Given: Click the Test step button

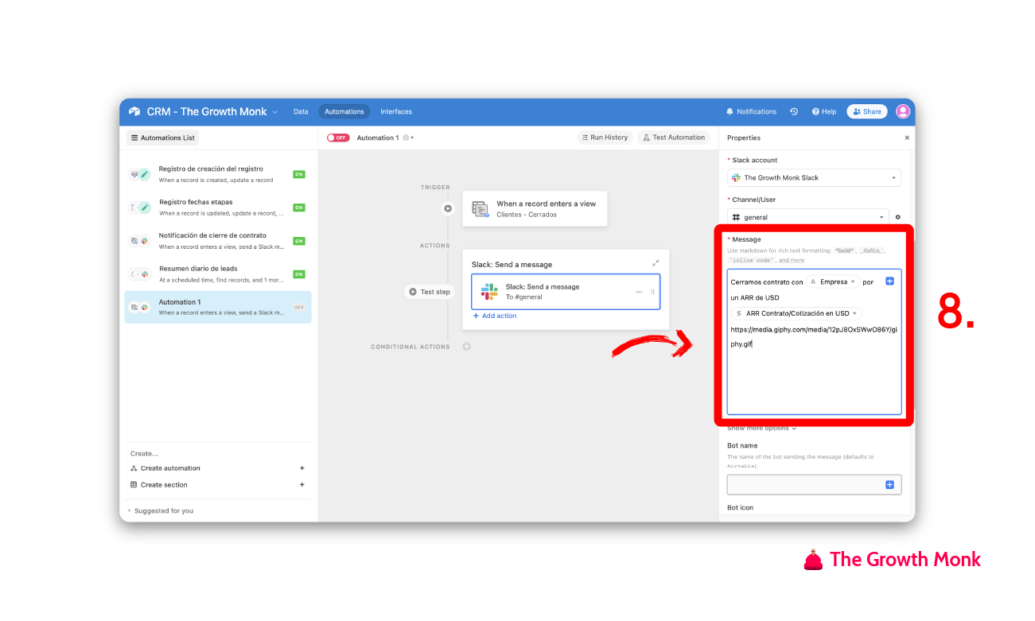Looking at the screenshot, I should (430, 292).
